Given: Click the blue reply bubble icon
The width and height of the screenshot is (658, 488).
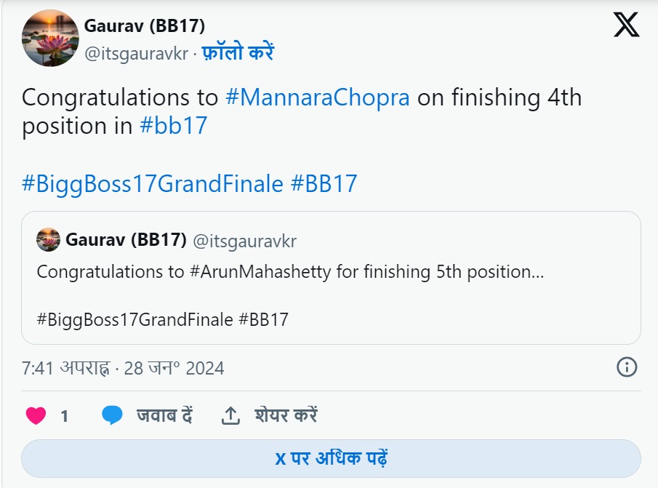Looking at the screenshot, I should (112, 416).
